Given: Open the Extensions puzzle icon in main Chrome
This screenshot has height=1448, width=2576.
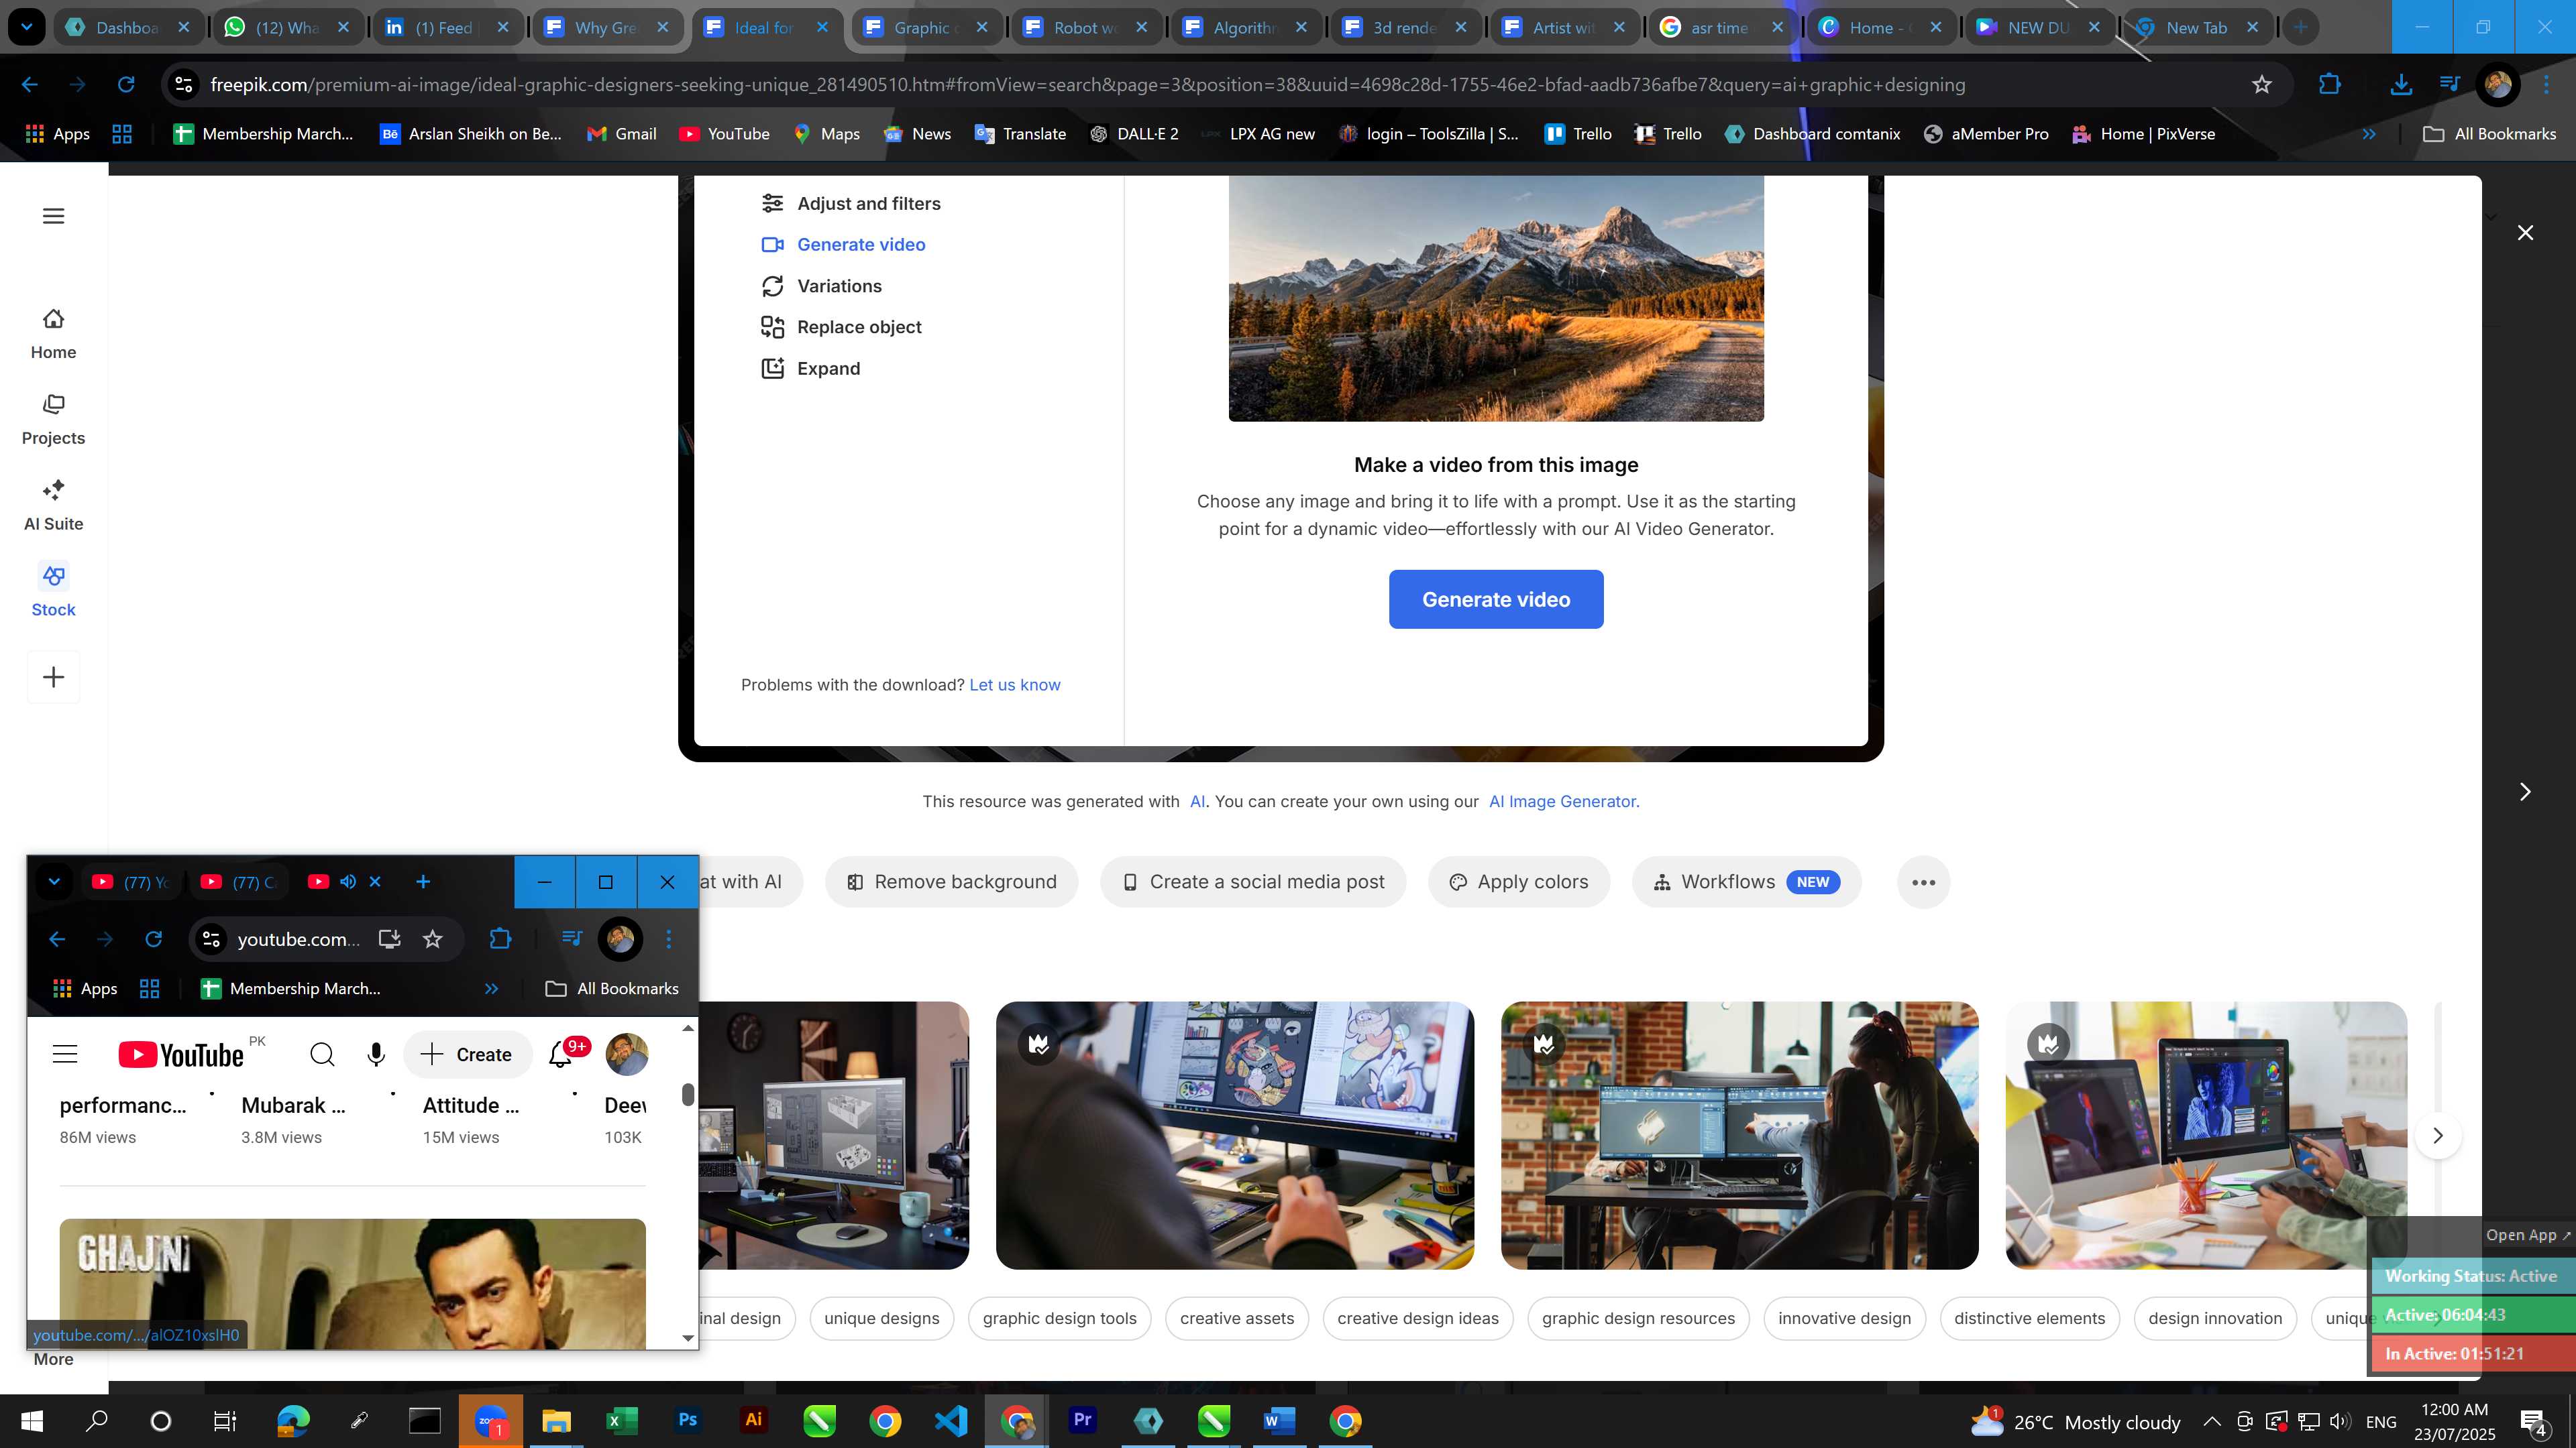Looking at the screenshot, I should point(2329,85).
